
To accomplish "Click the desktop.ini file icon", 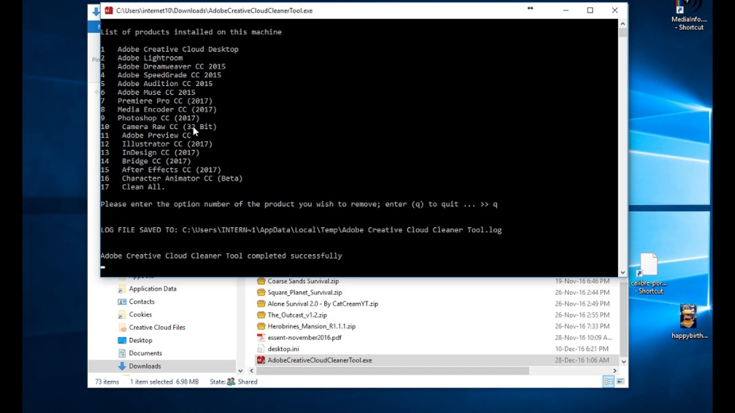I will pyautogui.click(x=261, y=349).
